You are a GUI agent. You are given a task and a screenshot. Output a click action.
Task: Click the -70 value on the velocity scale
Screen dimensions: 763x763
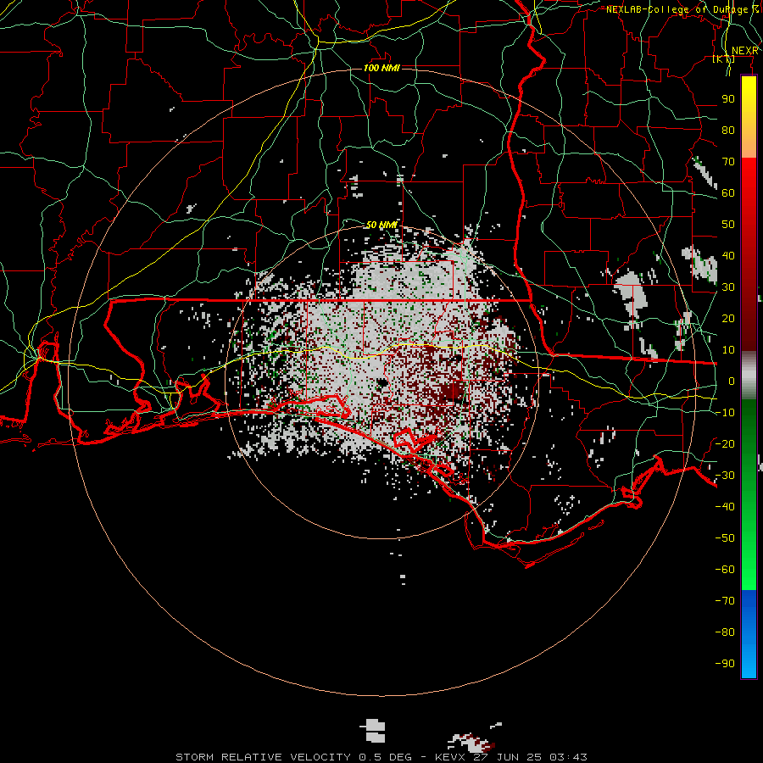(x=725, y=600)
